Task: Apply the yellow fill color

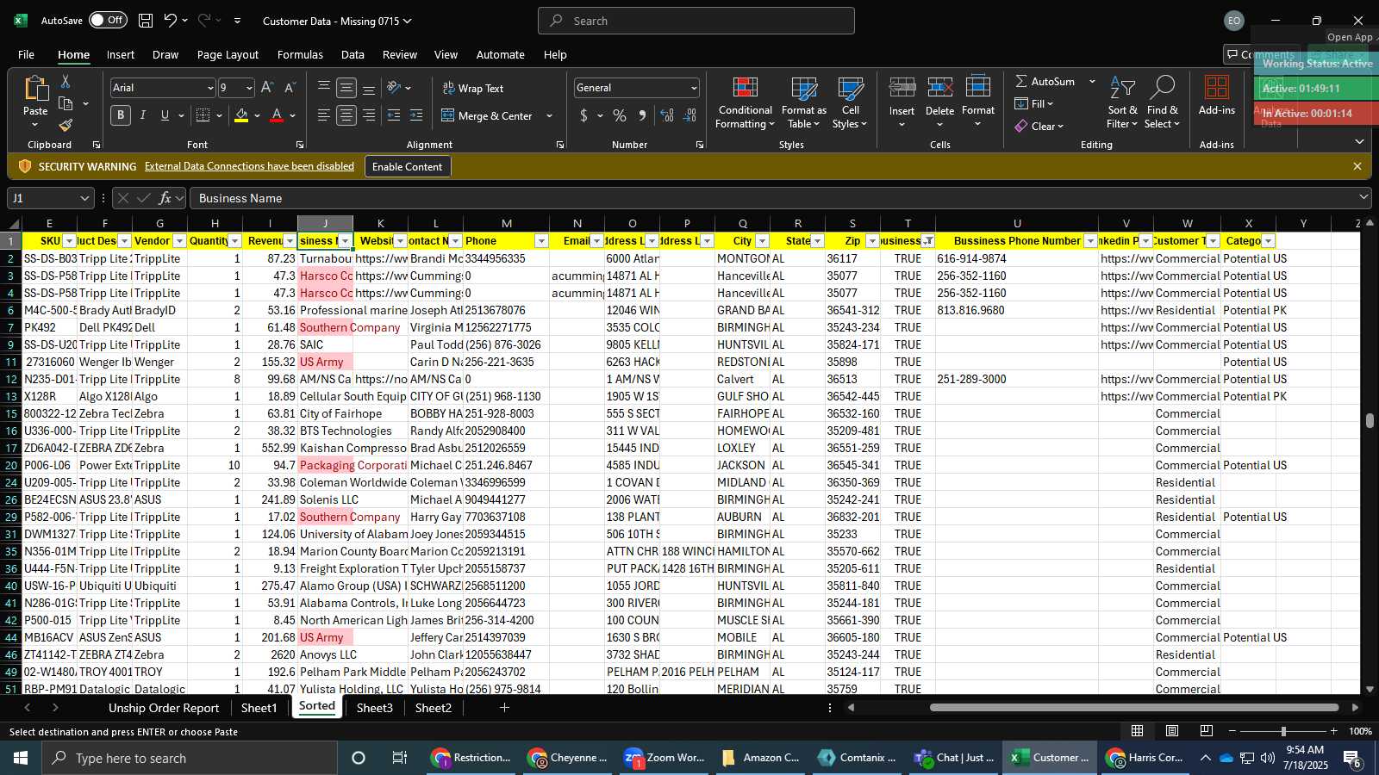Action: pos(241,115)
